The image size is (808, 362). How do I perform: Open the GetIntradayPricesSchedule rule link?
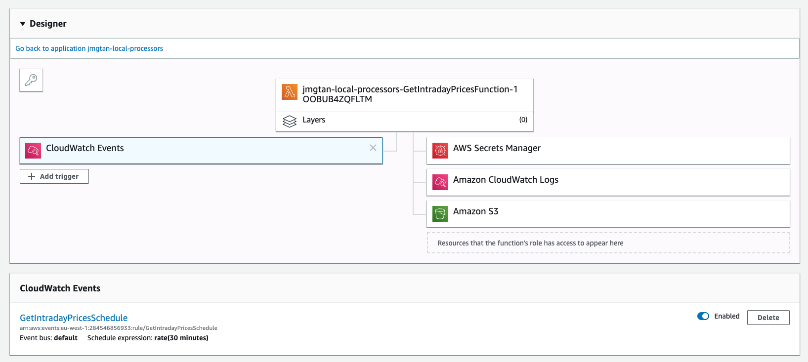click(x=74, y=318)
